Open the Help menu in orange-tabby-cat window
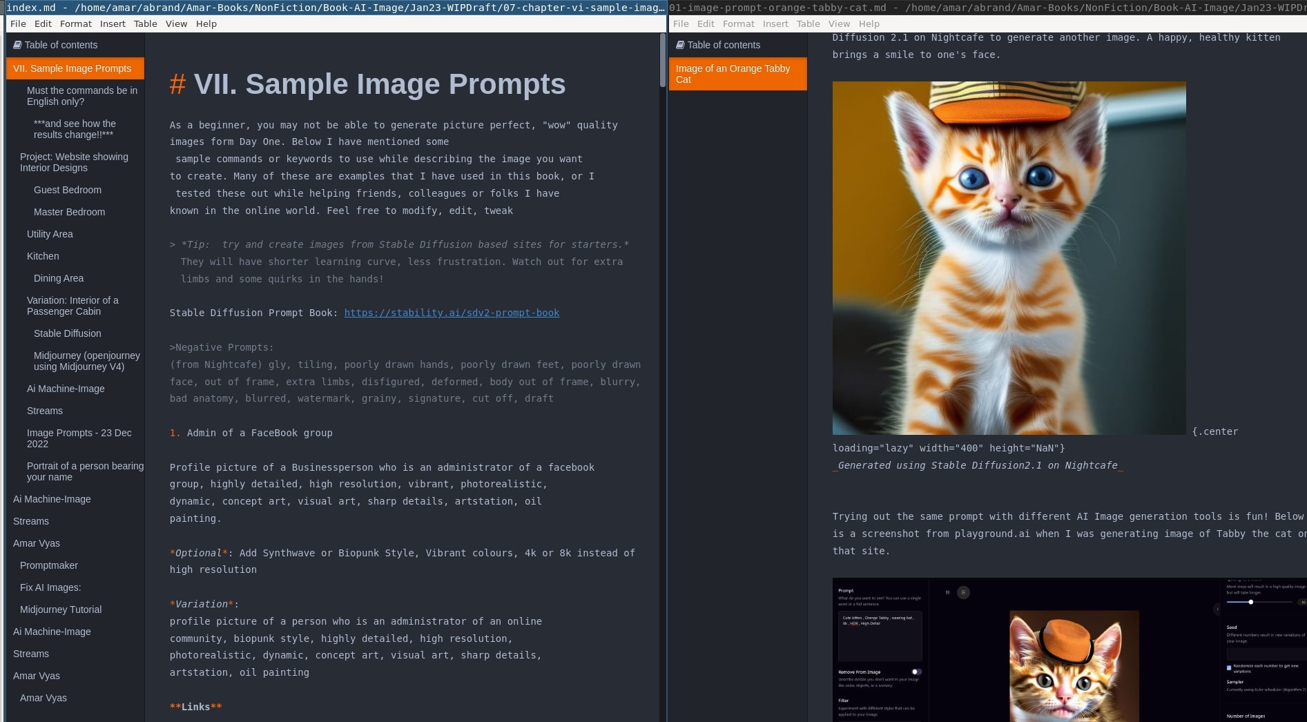 [869, 23]
